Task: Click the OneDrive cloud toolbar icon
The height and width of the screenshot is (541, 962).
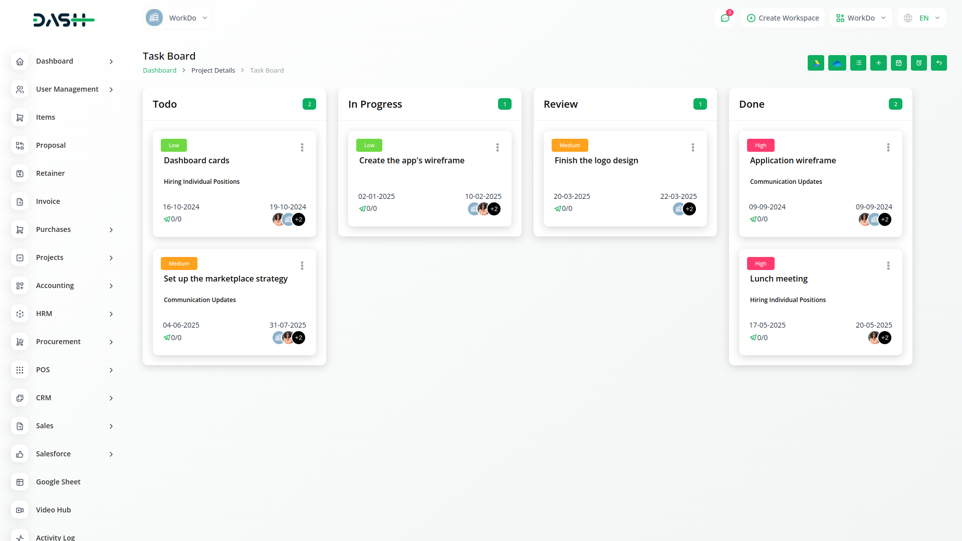Action: pyautogui.click(x=837, y=63)
